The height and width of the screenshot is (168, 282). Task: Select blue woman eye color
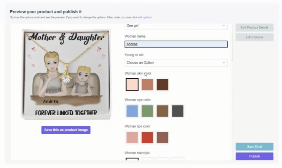pos(132,111)
